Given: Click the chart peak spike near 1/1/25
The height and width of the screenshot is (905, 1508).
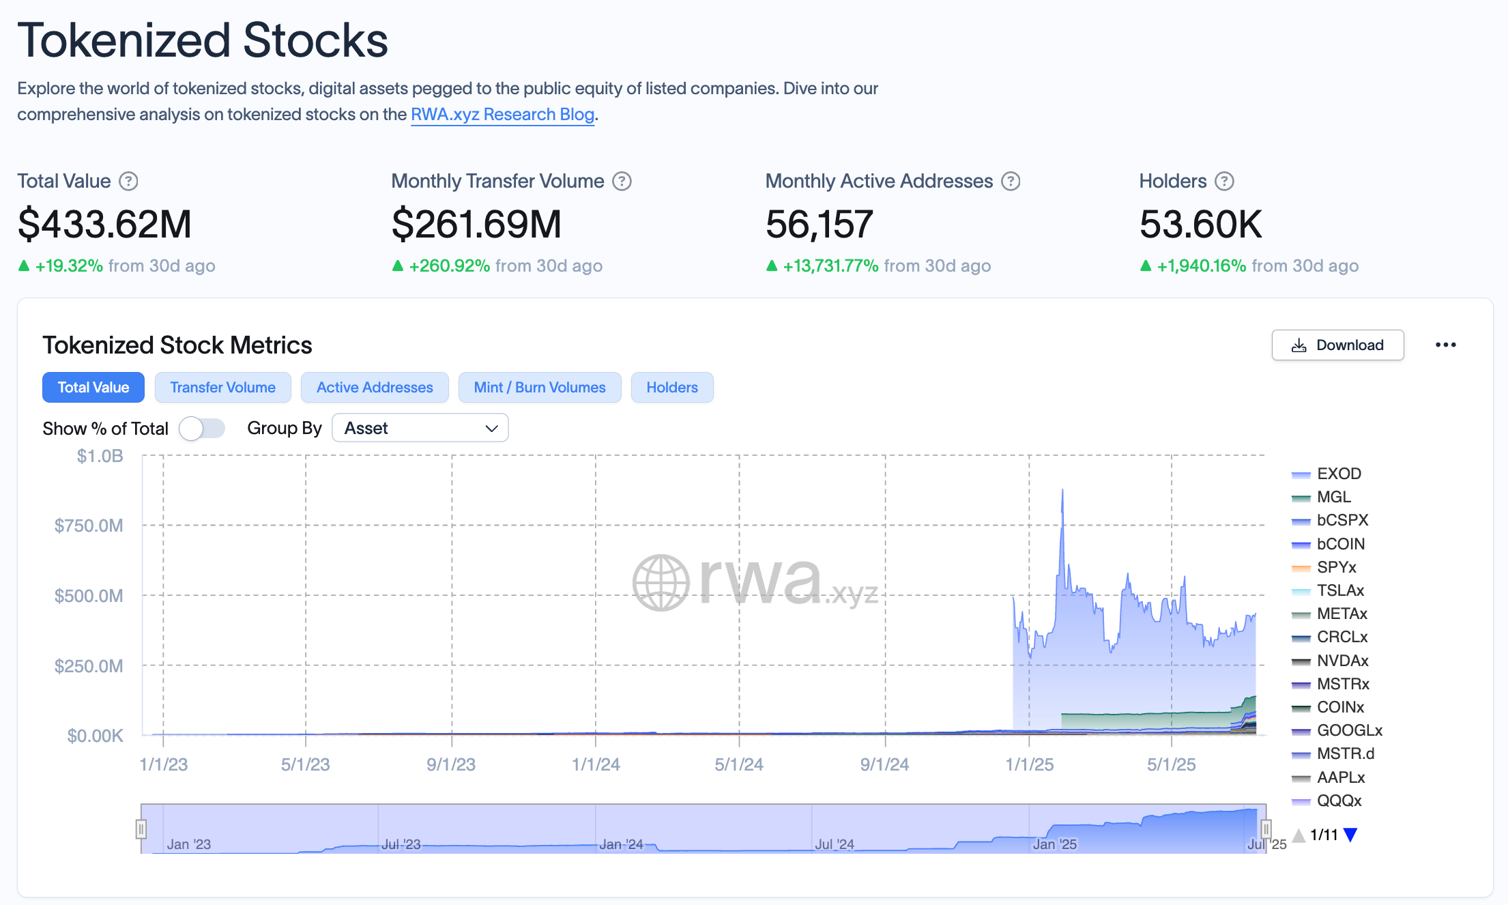Looking at the screenshot, I should coord(1062,490).
